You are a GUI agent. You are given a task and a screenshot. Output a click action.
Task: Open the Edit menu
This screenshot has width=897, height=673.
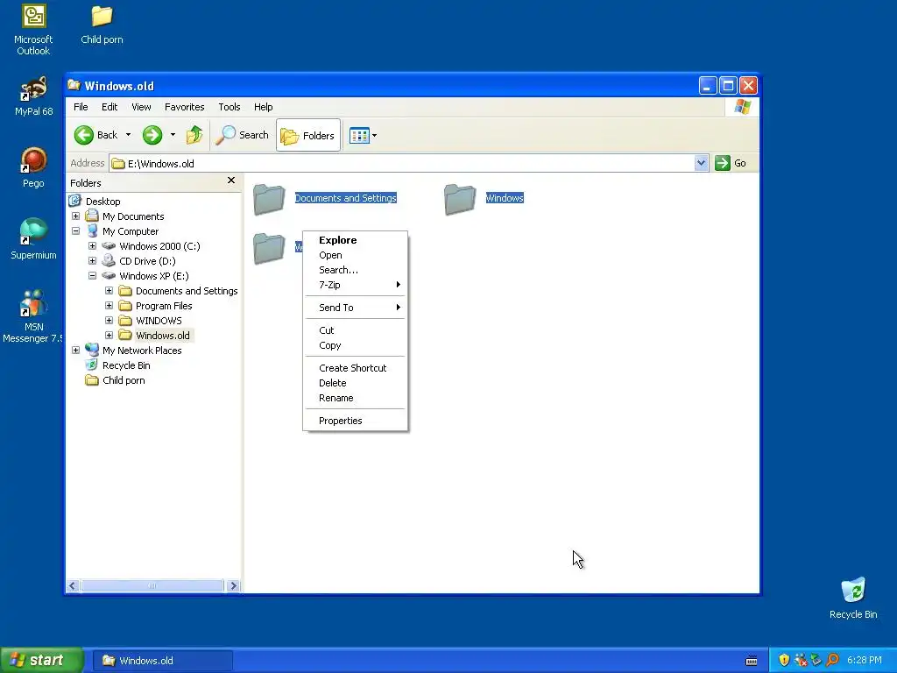pos(109,107)
